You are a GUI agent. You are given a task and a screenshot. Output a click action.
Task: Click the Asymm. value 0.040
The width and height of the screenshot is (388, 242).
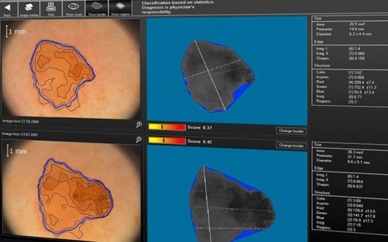(x=355, y=206)
